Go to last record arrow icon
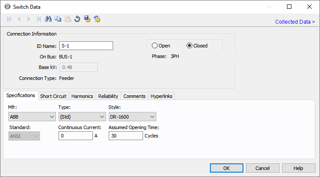Screen dimensions: 320x177 point(39,19)
